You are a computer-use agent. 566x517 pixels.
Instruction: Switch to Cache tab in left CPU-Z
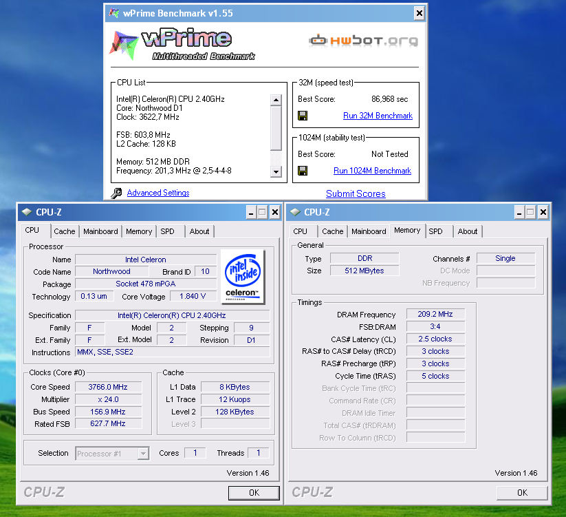(64, 231)
